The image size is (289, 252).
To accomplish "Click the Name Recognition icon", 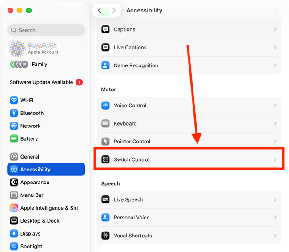I will point(105,65).
